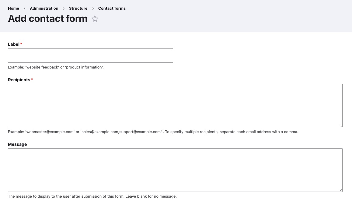Open the Contact forms breadcrumb link

112,8
